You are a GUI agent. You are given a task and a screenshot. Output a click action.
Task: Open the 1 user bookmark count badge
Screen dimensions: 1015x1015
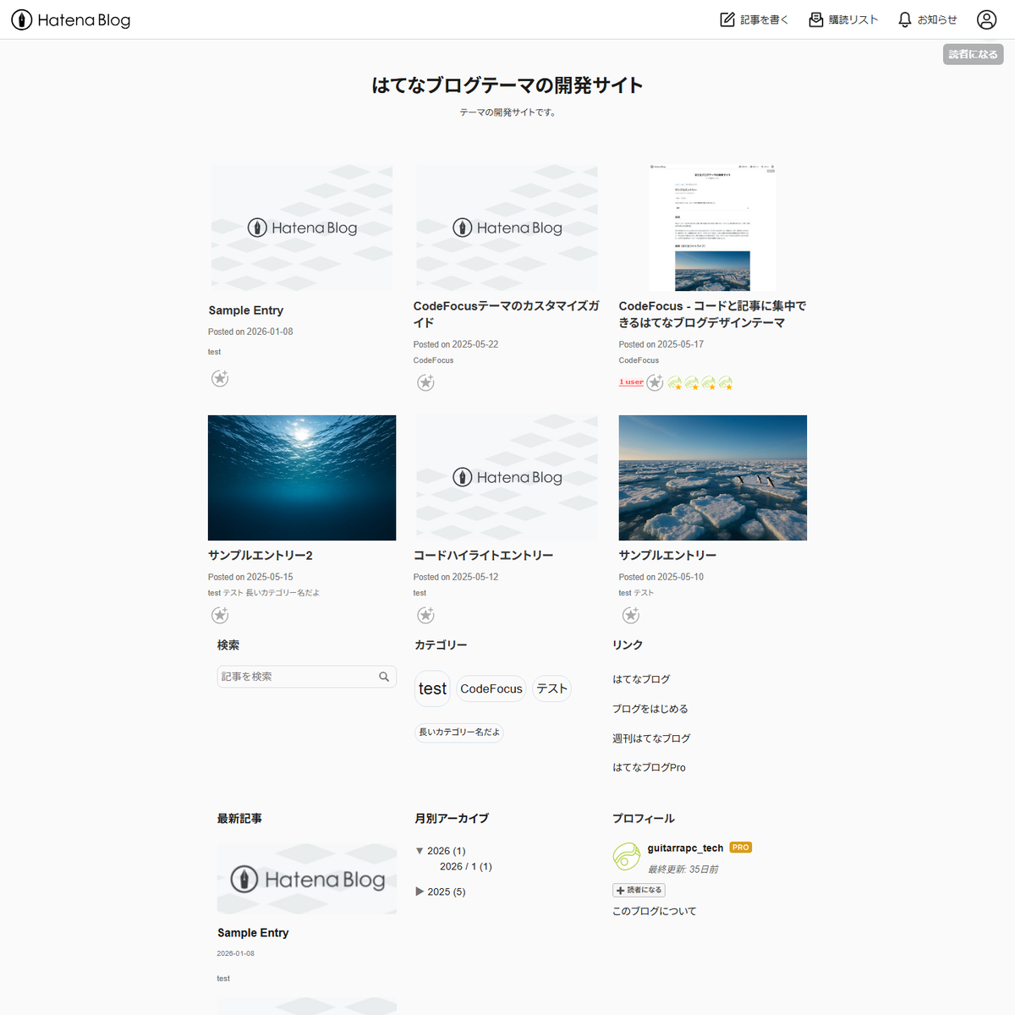point(631,382)
